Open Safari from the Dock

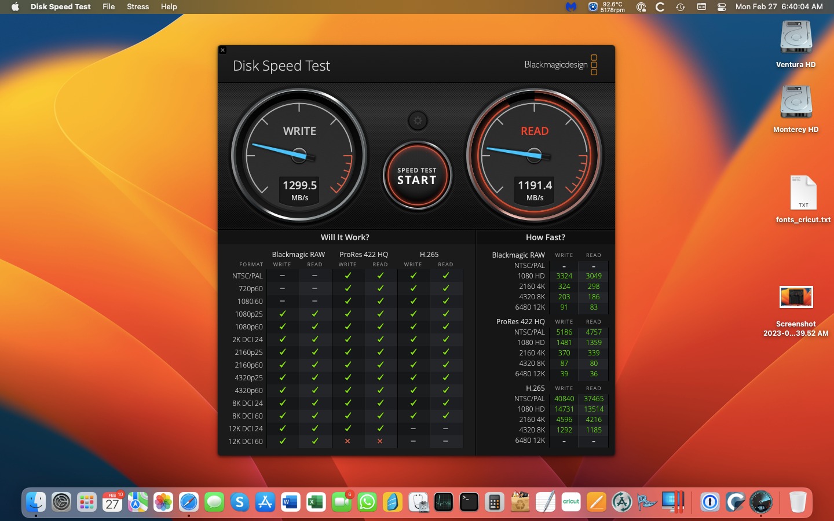click(189, 502)
